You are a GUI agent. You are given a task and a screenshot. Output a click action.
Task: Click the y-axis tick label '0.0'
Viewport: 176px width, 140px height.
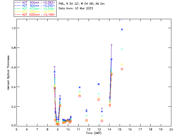coord(13,126)
